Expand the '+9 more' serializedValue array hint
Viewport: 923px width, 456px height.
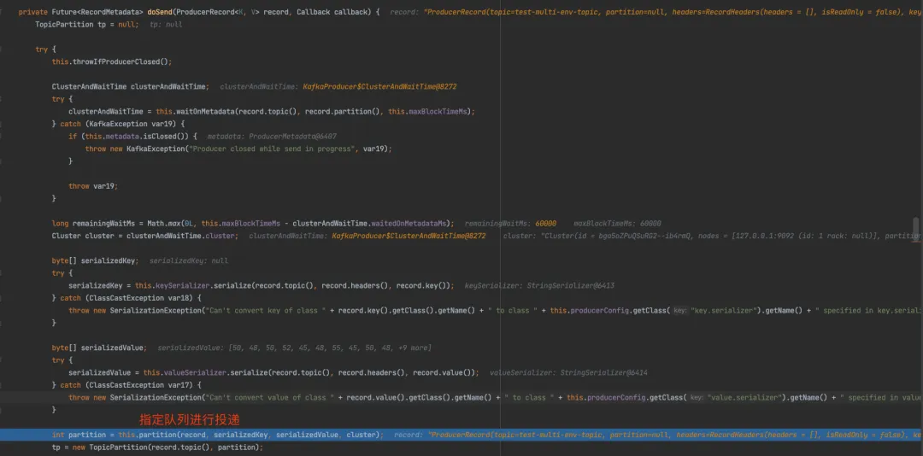click(412, 348)
